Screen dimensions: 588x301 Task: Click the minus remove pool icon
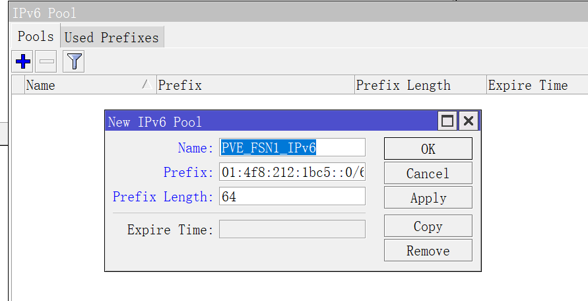[x=47, y=63]
